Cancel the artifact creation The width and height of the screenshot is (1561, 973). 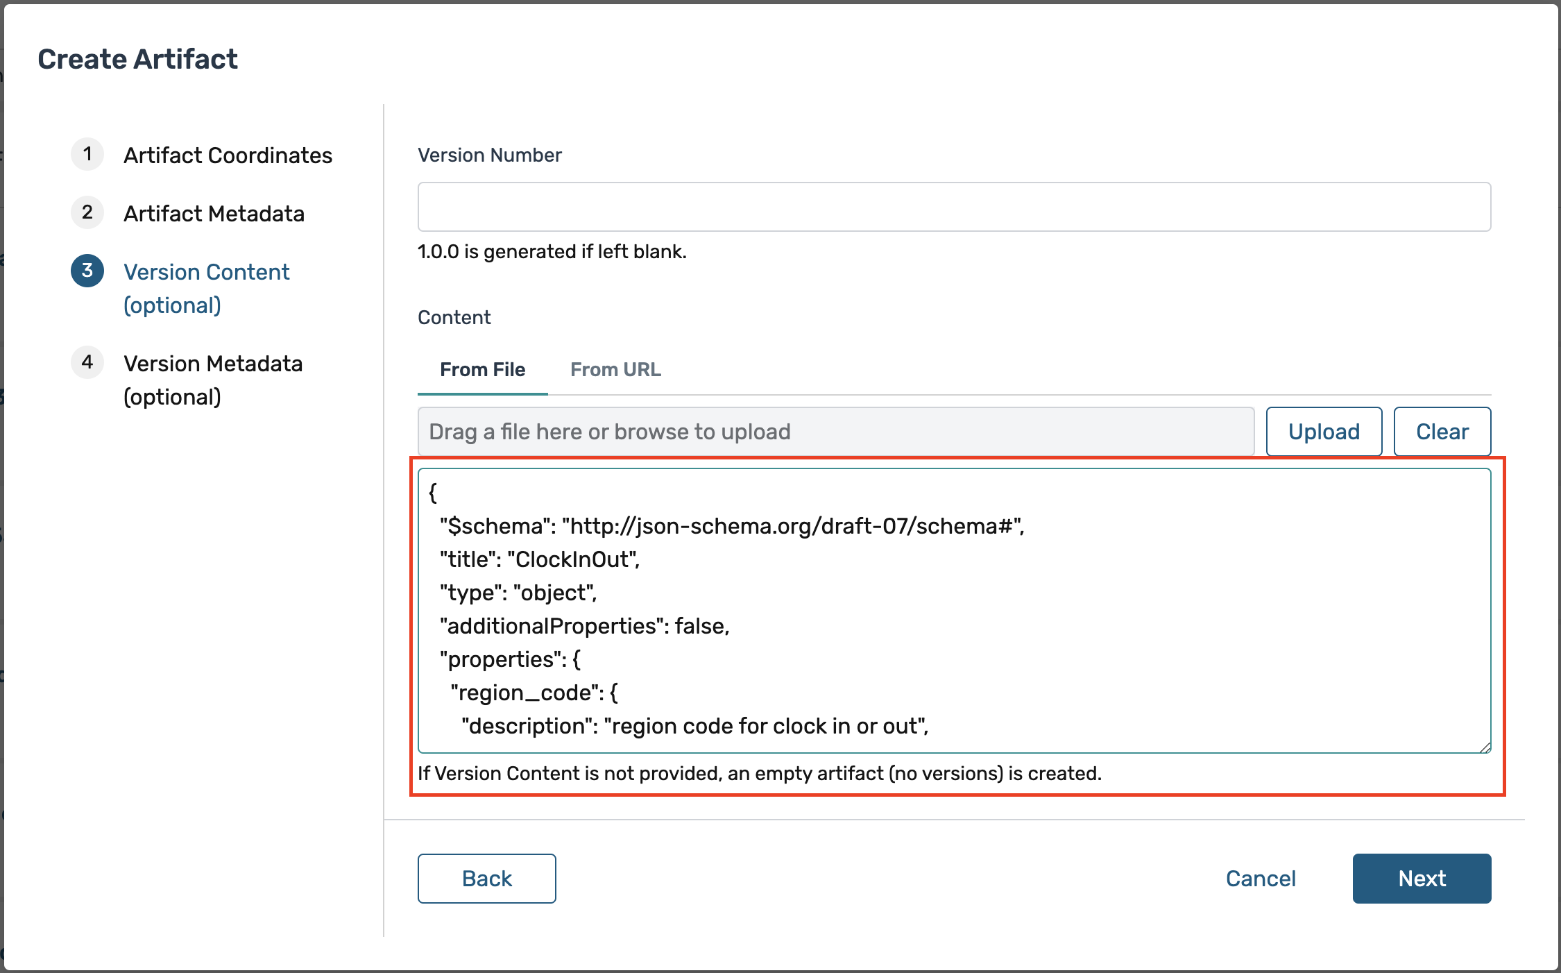point(1260,879)
